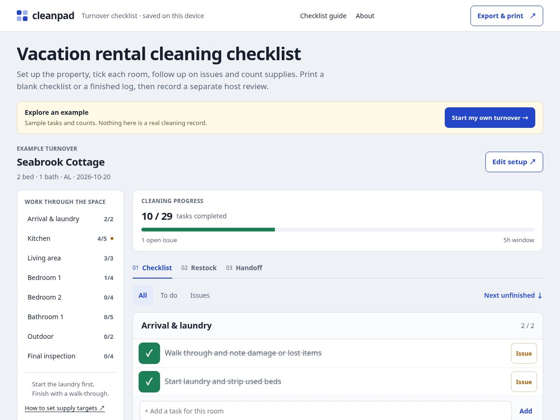Switch to the Restock tab
Viewport: 560px width, 420px height.
click(199, 268)
